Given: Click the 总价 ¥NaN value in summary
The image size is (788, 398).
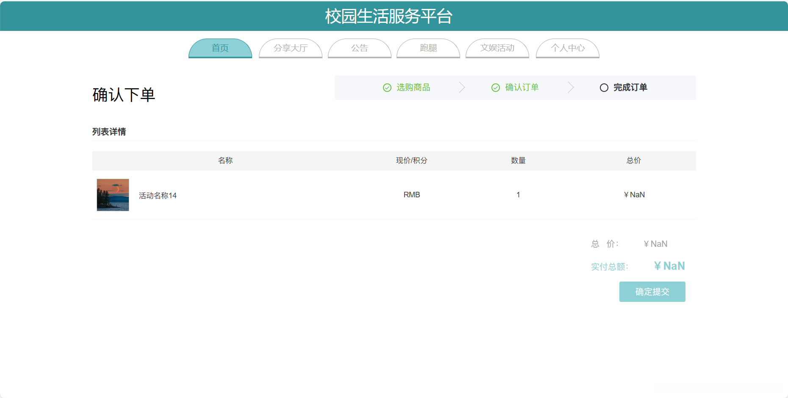Looking at the screenshot, I should point(655,244).
